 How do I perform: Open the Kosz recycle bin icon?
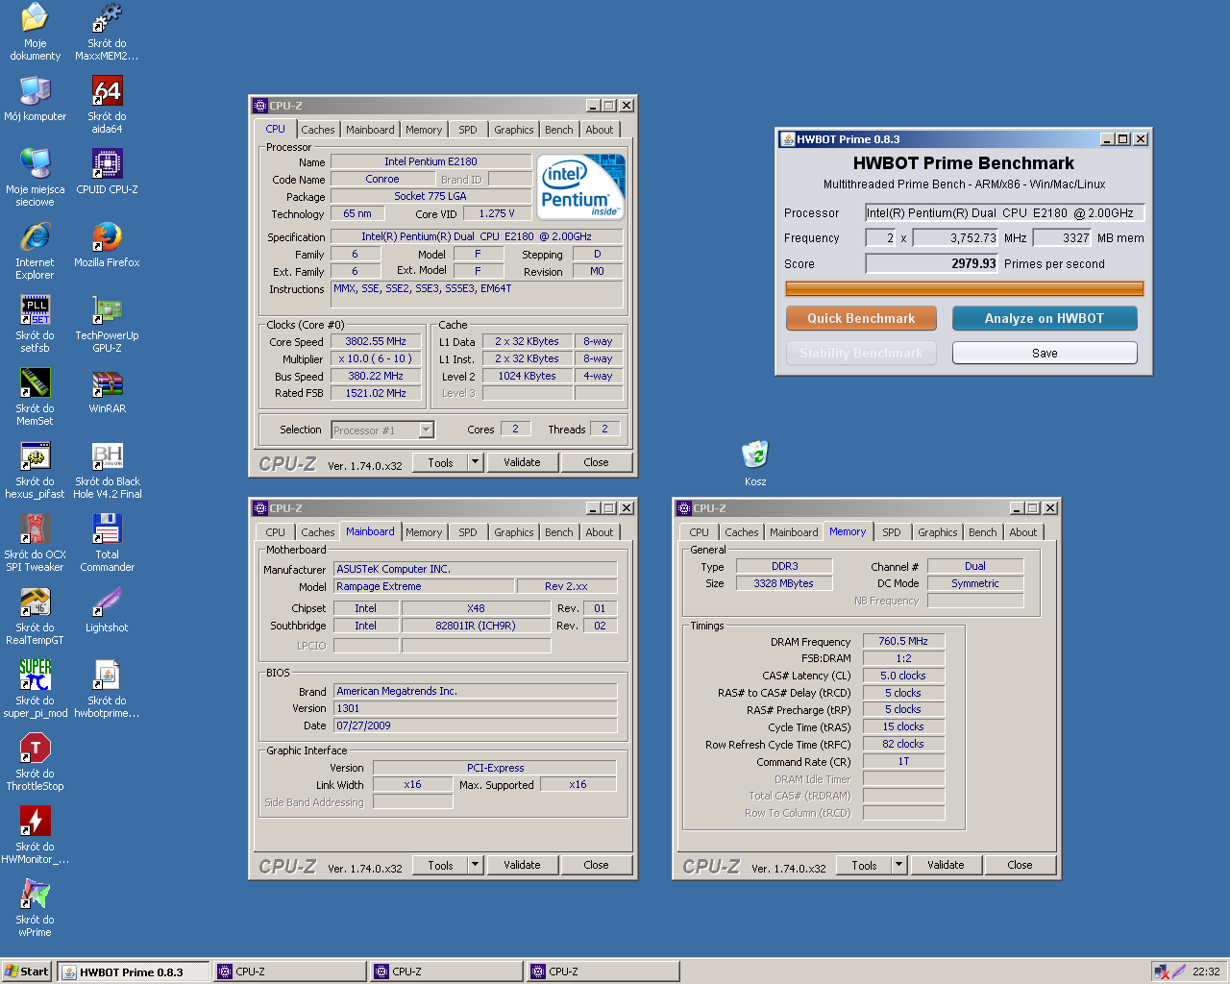pyautogui.click(x=755, y=455)
